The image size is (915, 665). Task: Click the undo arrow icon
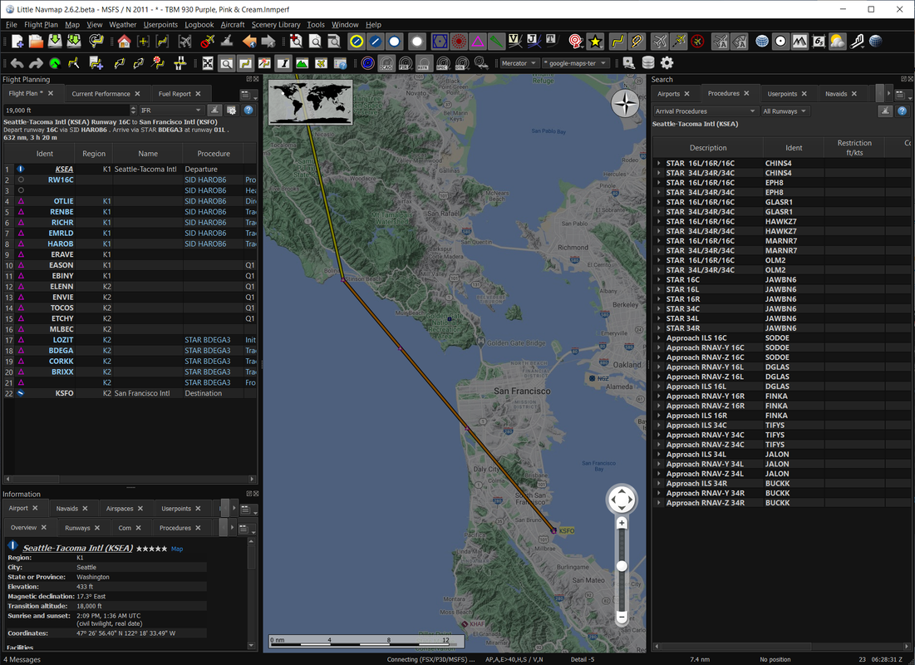pyautogui.click(x=17, y=63)
